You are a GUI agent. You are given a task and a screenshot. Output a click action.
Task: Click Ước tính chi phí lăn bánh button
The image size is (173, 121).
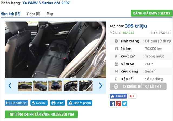(x=41, y=115)
